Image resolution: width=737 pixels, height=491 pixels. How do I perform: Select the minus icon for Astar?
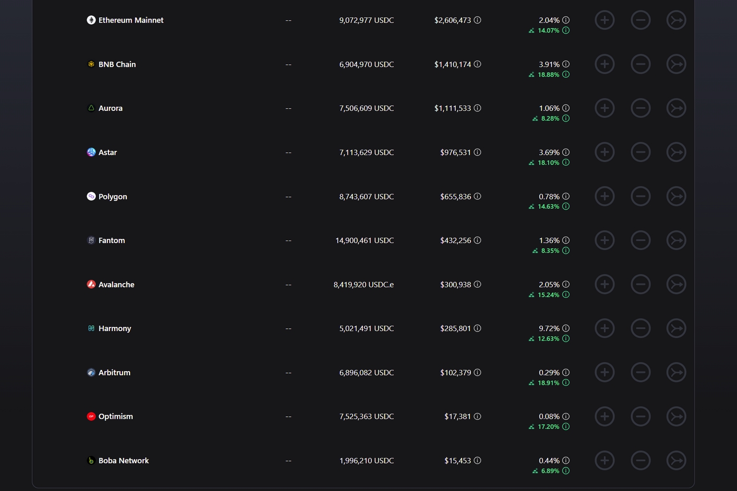640,152
